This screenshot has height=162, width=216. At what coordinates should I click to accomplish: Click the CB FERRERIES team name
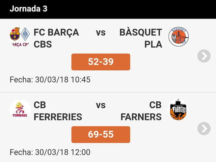(x=58, y=111)
